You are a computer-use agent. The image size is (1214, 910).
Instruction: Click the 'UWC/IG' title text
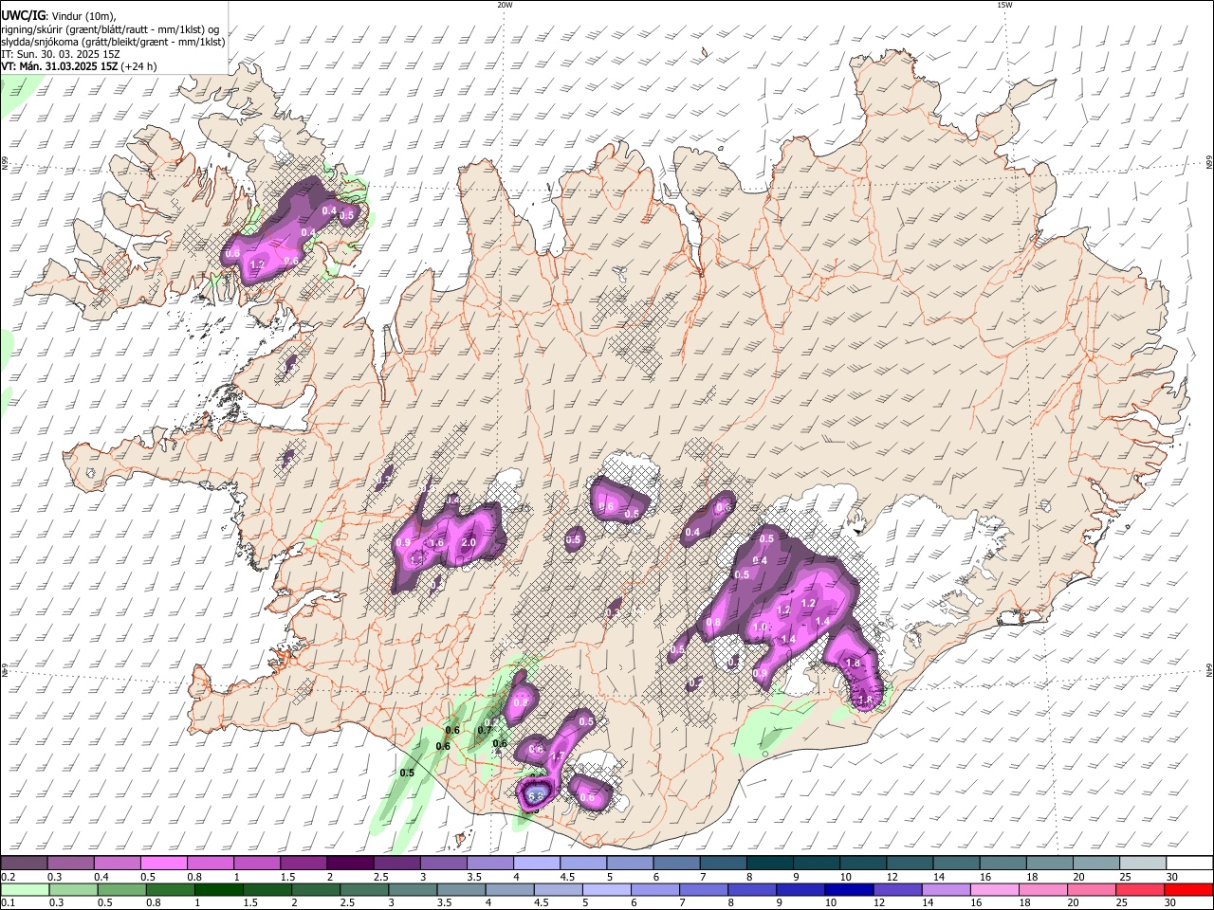24,15
